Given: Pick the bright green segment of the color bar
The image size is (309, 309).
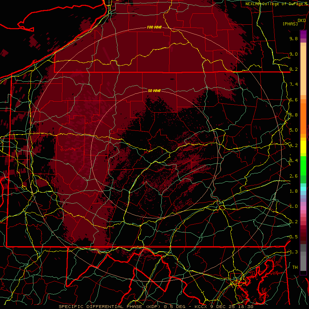Looking at the screenshot, I should point(303,166).
